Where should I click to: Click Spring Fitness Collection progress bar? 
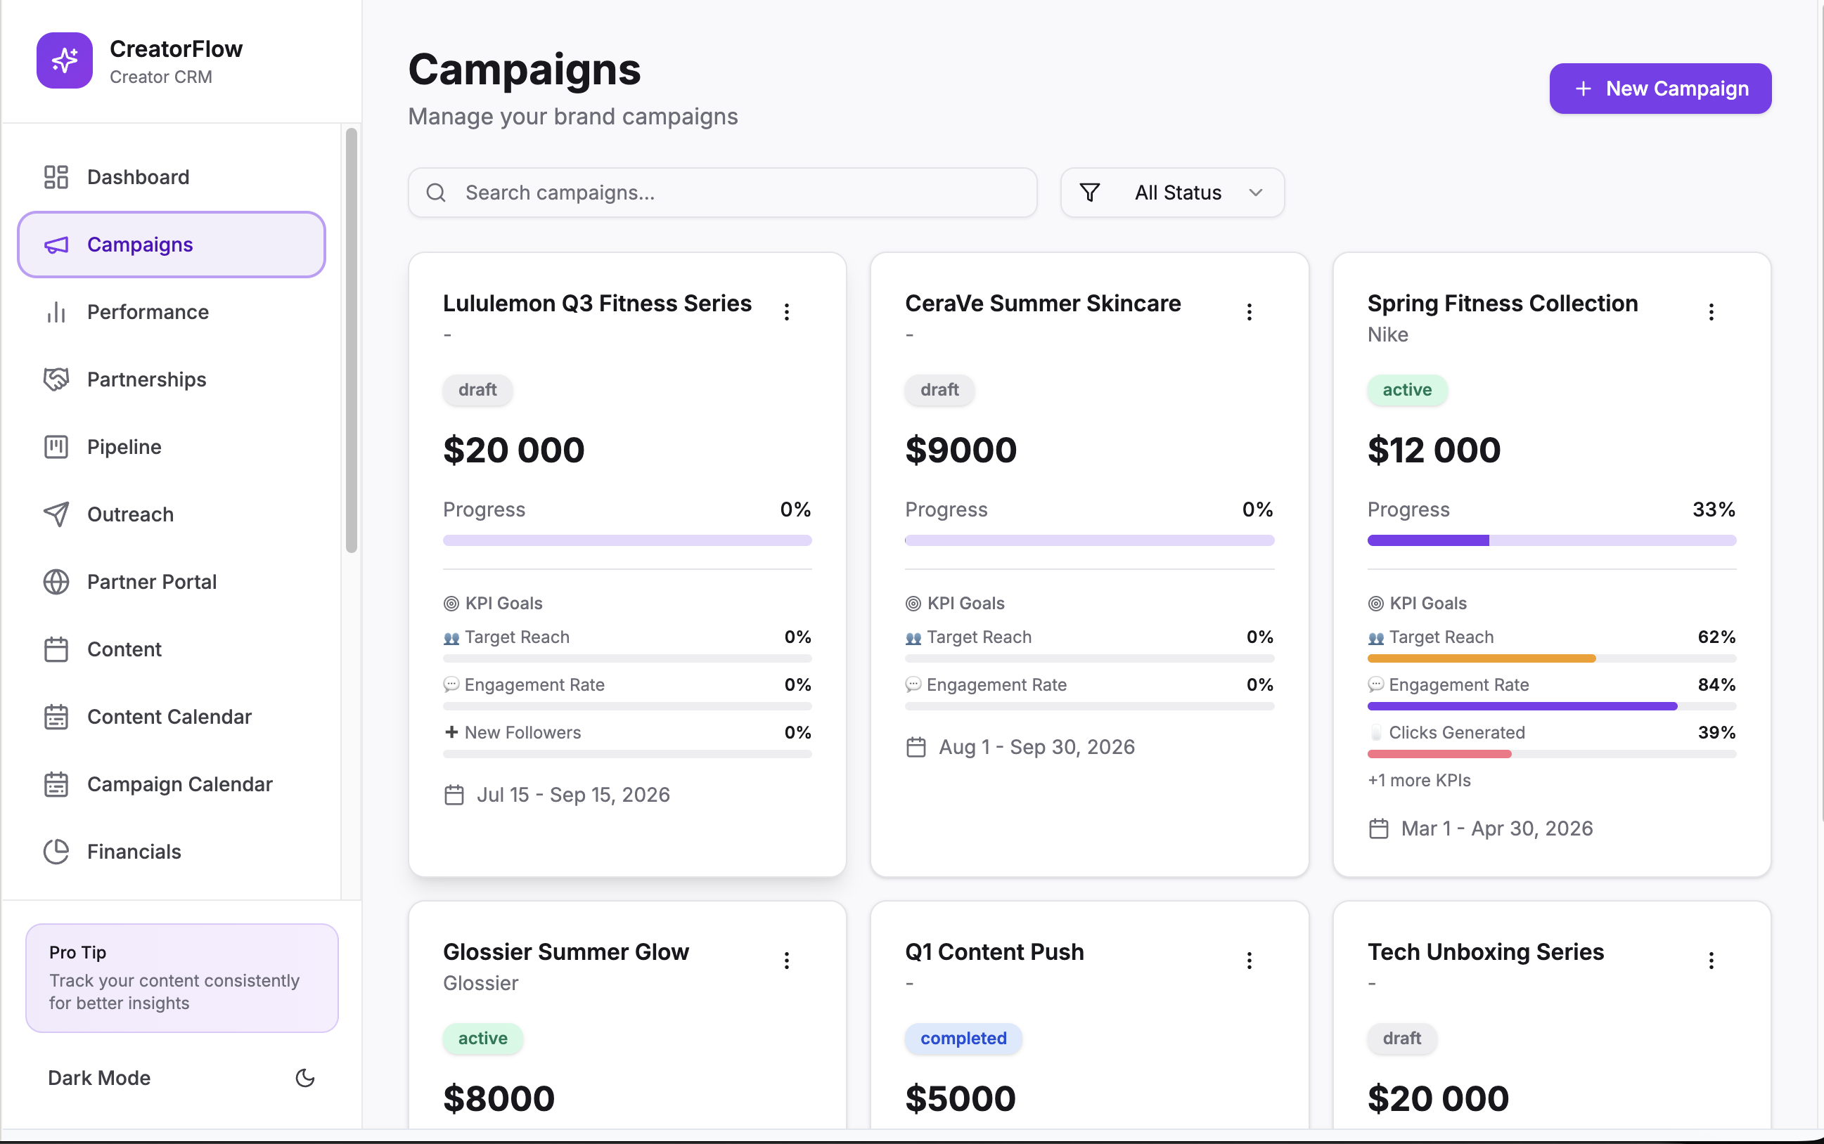(1551, 540)
